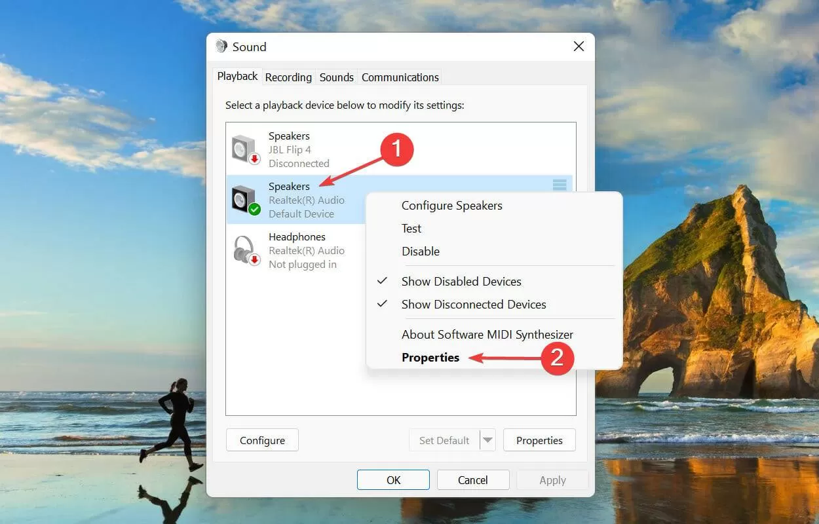The width and height of the screenshot is (819, 524).
Task: Click the volume level meter beside default Speakers
Action: pyautogui.click(x=560, y=186)
